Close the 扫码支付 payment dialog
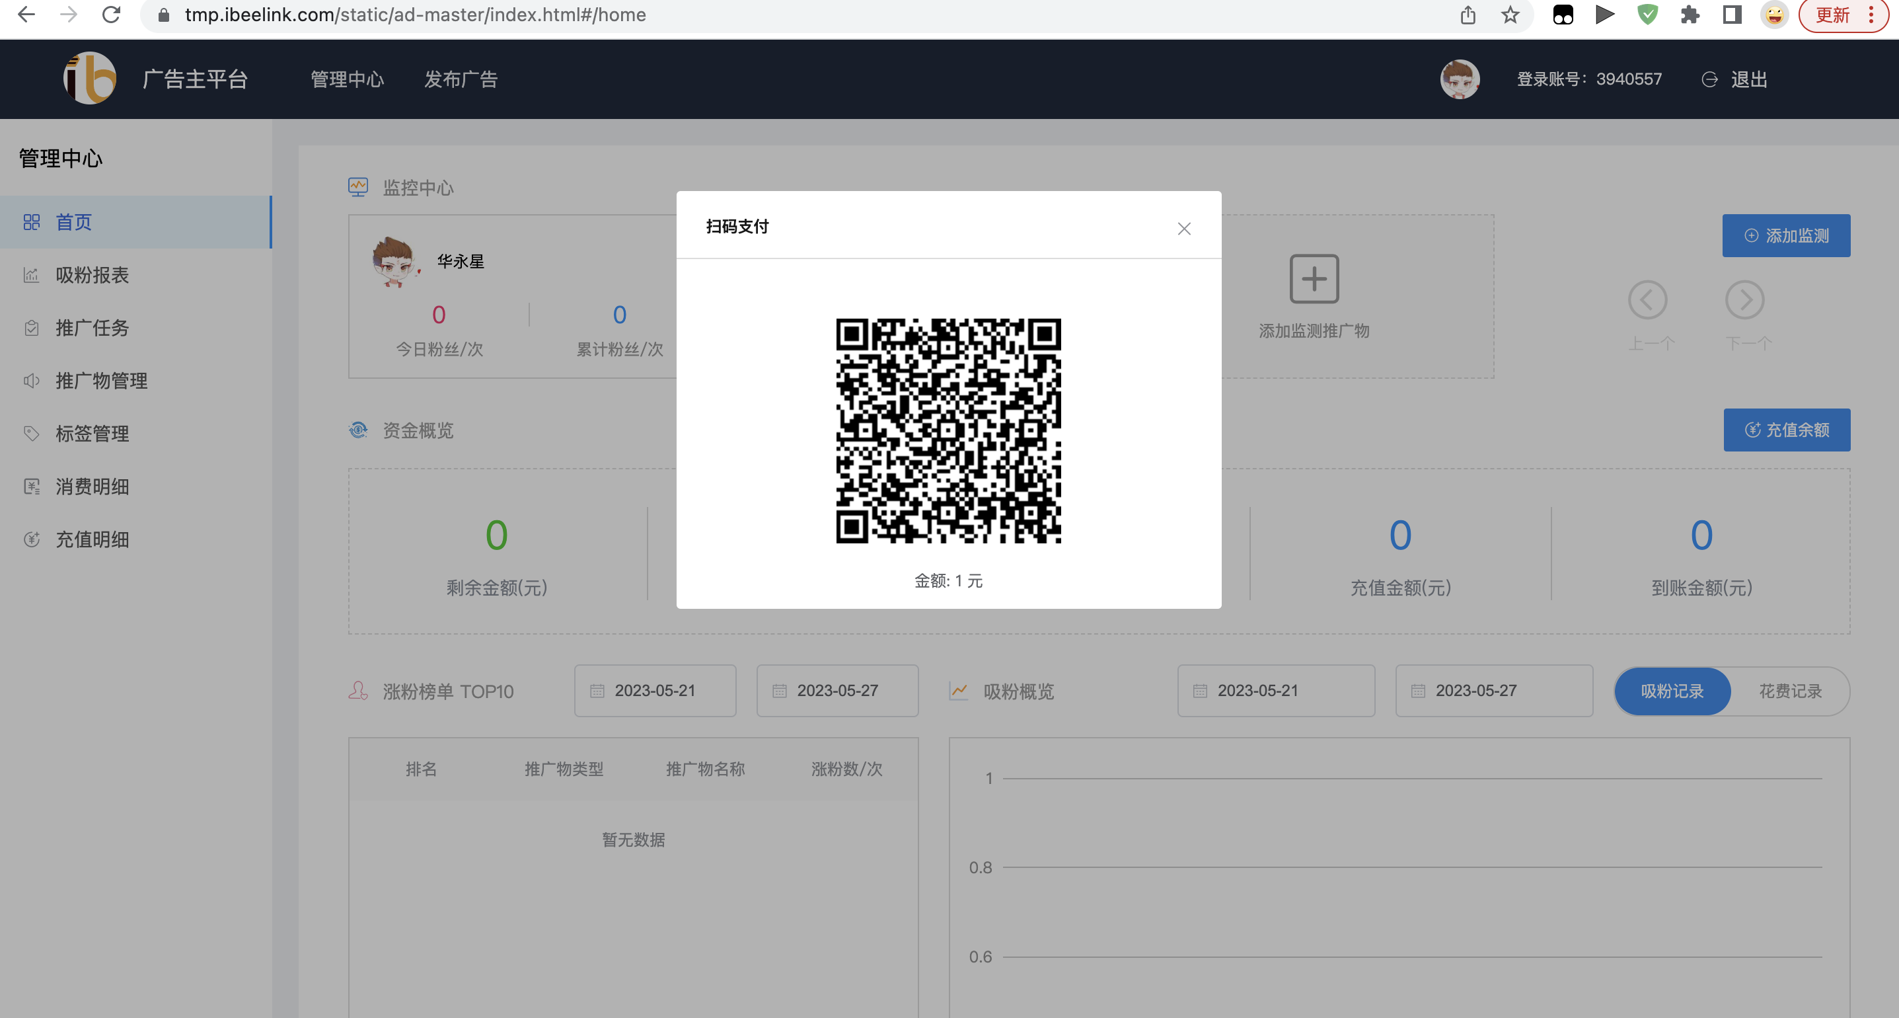 pyautogui.click(x=1184, y=229)
